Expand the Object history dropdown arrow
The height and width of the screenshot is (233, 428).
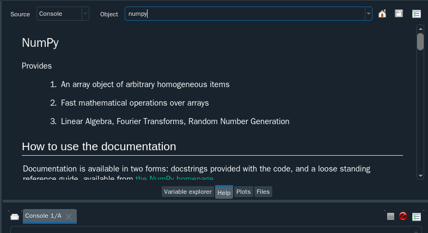click(x=369, y=14)
